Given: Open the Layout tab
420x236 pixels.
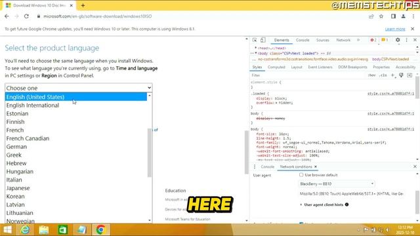Looking at the screenshot, I should [297, 67].
